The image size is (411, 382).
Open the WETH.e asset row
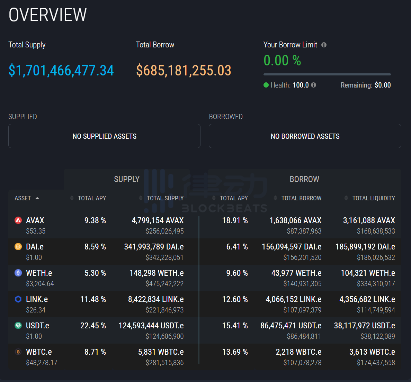click(205, 278)
